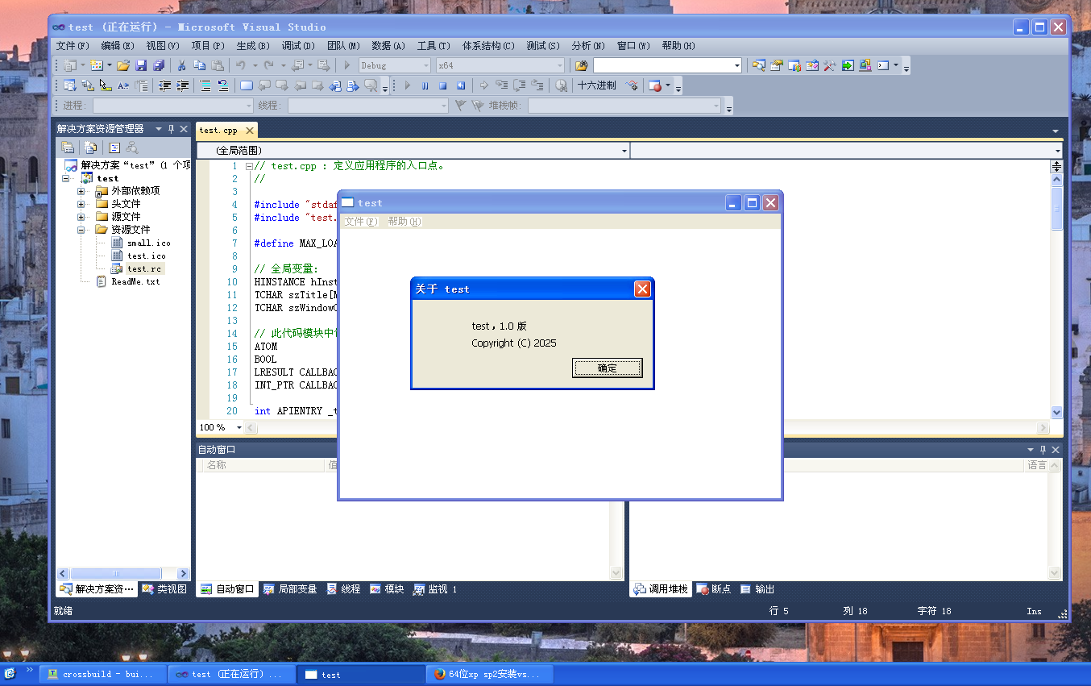
Task: Collapse the 资源文件 folder node
Action: pos(81,230)
